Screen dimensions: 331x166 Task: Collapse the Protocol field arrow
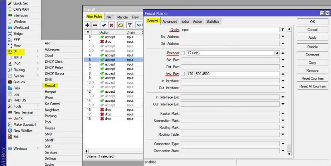tap(283, 53)
